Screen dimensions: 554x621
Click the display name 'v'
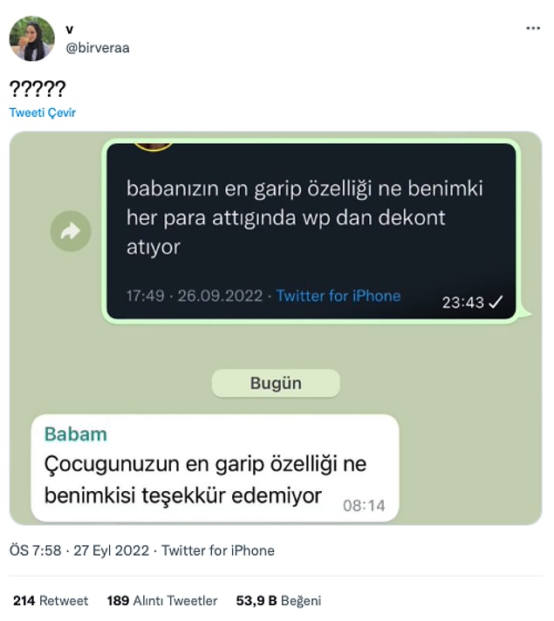pos(70,29)
